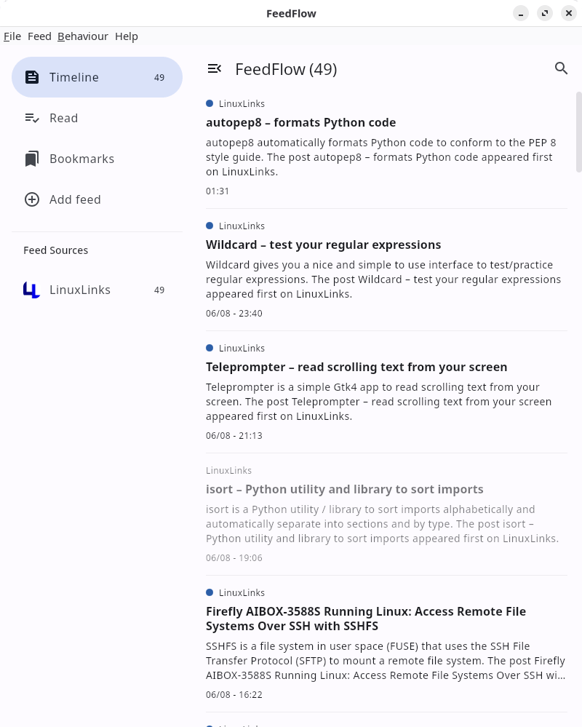The width and height of the screenshot is (582, 727).
Task: Click the 'FeedFlow (49)' heading
Action: (x=286, y=69)
